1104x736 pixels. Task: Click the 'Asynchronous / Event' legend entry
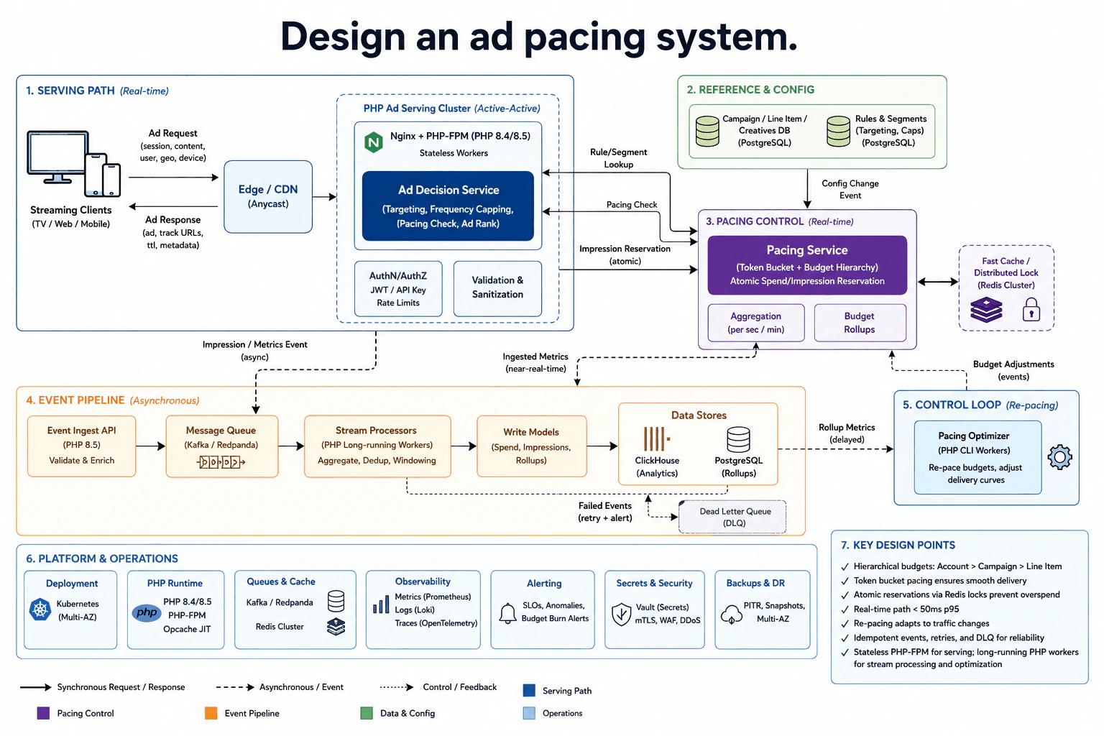click(x=280, y=687)
